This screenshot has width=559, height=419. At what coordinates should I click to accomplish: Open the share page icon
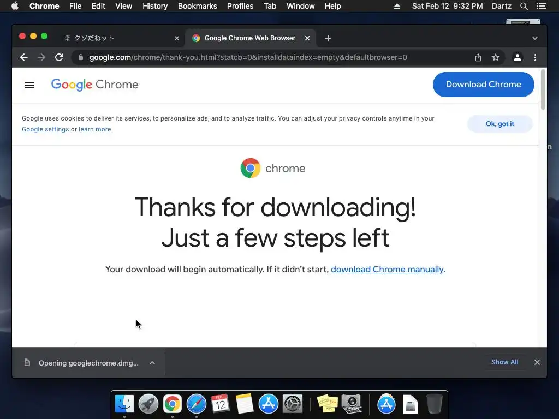pyautogui.click(x=478, y=57)
